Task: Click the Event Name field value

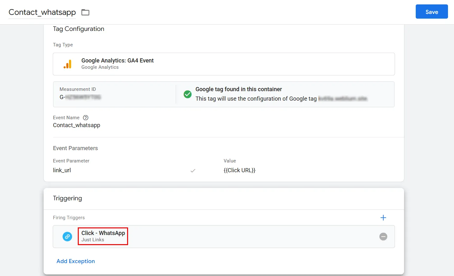Action: pyautogui.click(x=77, y=125)
